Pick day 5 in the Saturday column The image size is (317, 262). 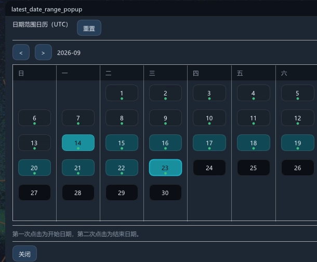[298, 93]
